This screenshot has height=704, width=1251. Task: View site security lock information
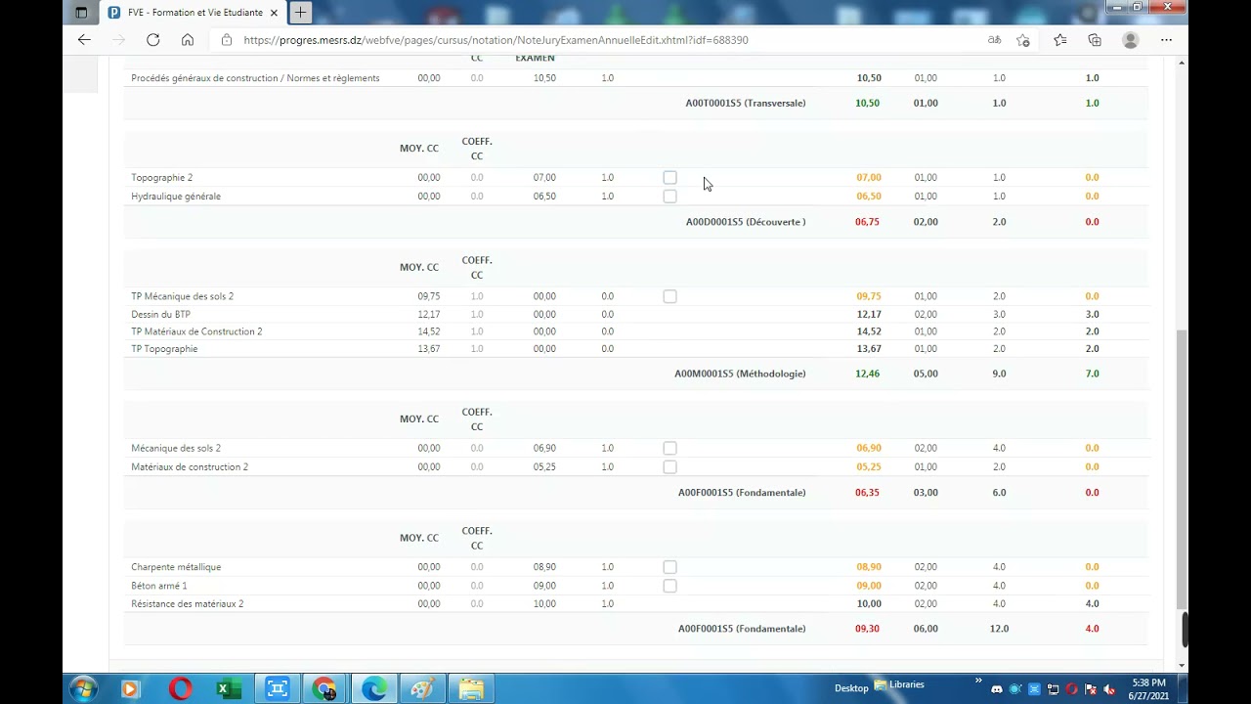[x=227, y=40]
